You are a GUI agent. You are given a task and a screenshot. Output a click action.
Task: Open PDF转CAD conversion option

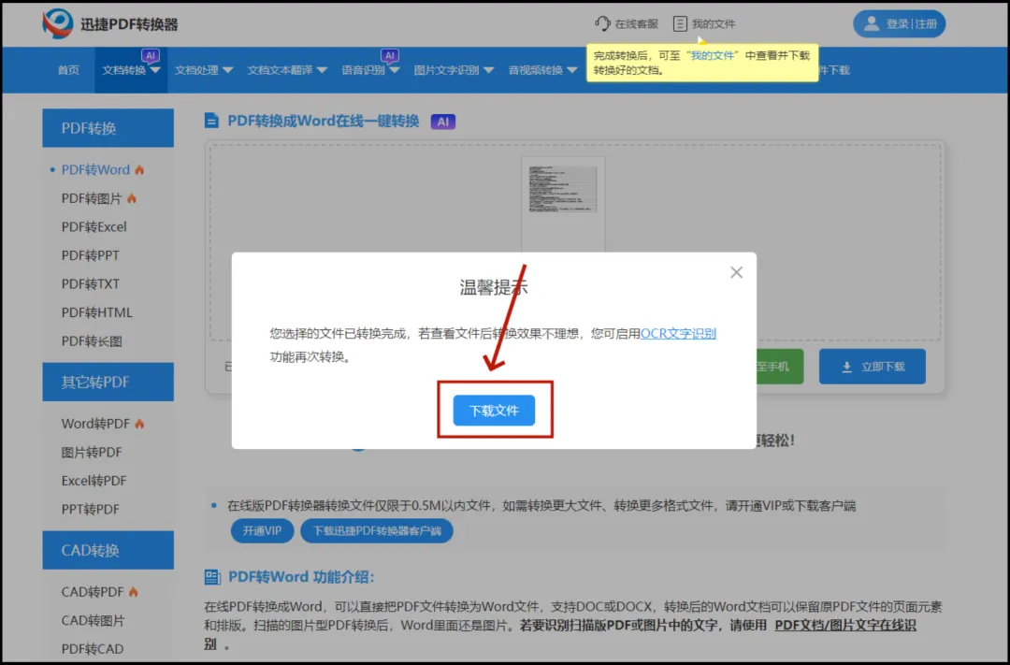92,649
